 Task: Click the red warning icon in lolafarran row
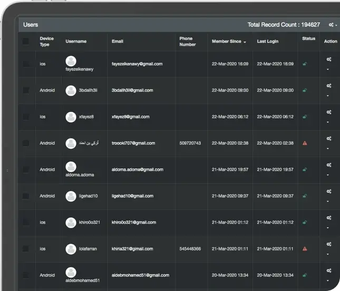pyautogui.click(x=305, y=248)
